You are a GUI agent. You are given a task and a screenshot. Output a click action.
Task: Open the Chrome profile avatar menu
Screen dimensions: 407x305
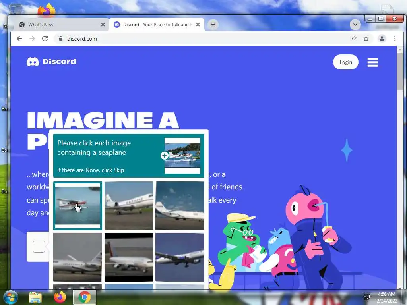[x=382, y=39]
